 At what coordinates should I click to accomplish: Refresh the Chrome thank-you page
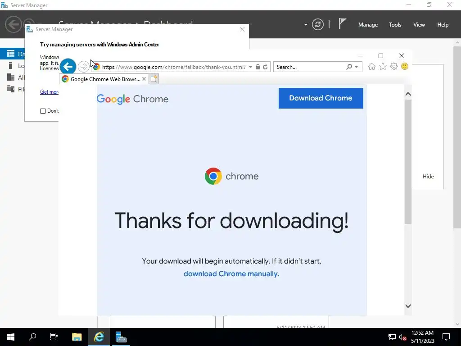[x=265, y=67]
